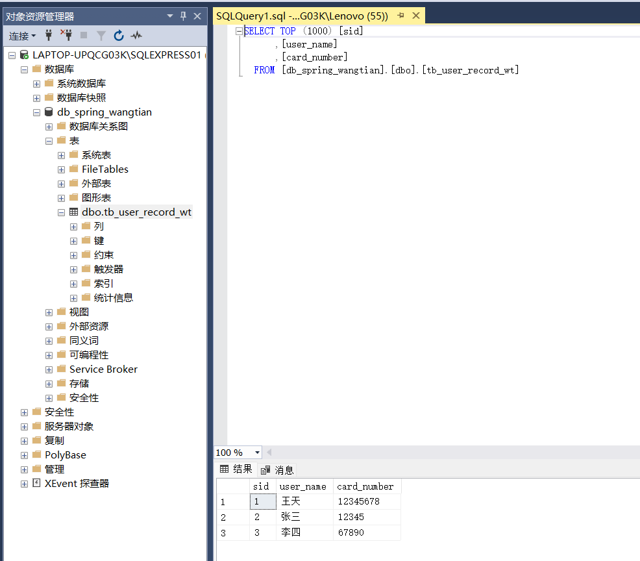Click the FROM keyword in the query
Screen dimensions: 640x561
[x=264, y=70]
